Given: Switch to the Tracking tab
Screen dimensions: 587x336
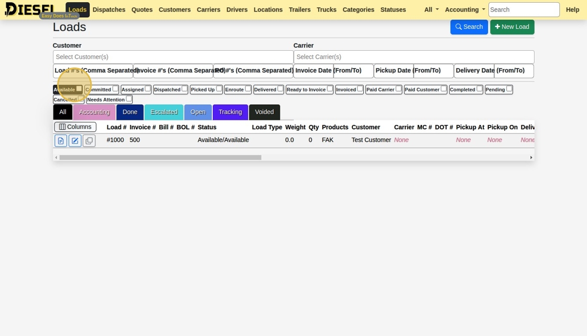Looking at the screenshot, I should tap(230, 112).
